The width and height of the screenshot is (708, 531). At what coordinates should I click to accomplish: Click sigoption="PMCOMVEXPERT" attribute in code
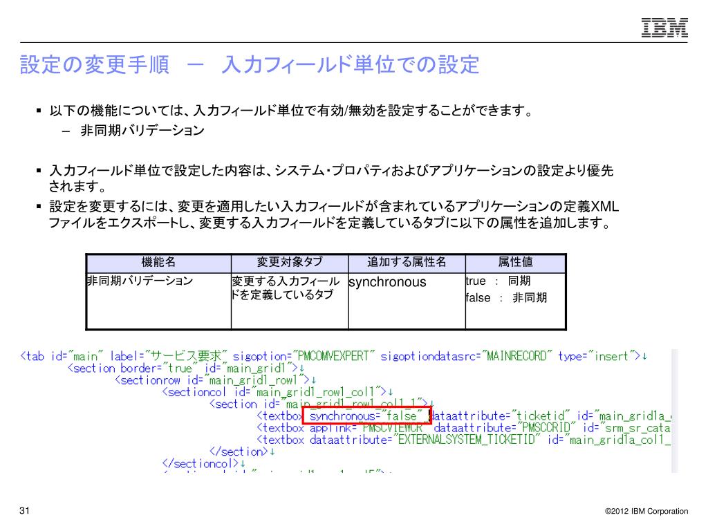304,356
